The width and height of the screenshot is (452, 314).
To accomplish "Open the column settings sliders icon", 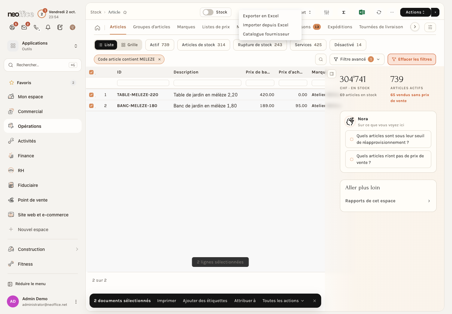I will (x=326, y=12).
